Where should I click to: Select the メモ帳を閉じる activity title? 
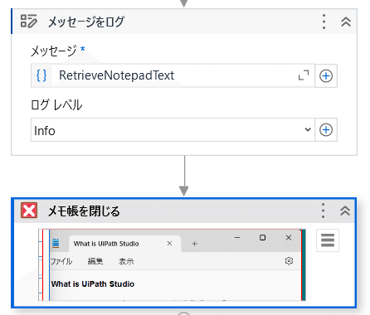[x=84, y=211]
